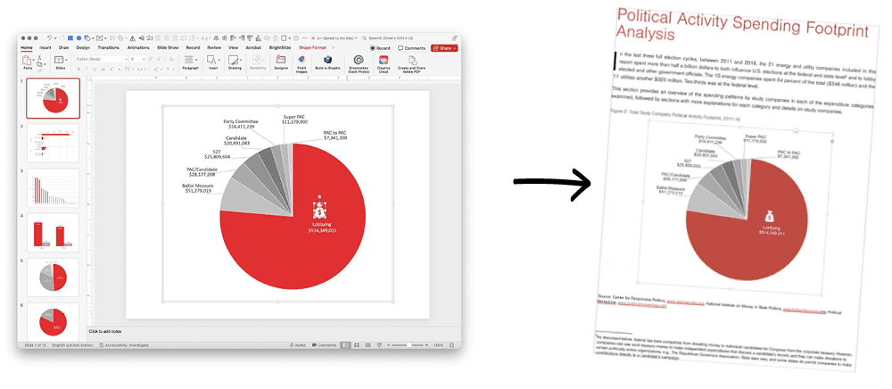Click the Sensitivity icon

tap(256, 60)
